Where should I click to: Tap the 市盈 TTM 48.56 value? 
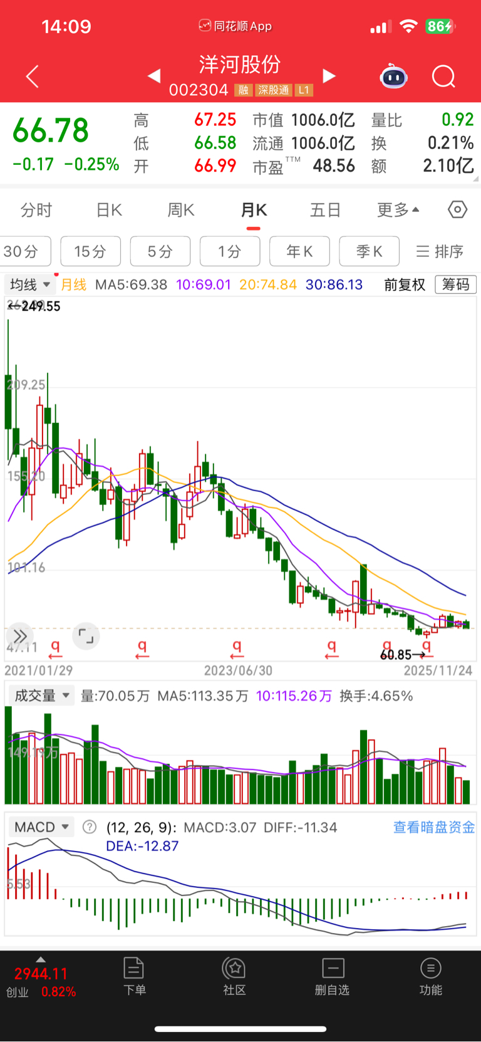tap(334, 166)
